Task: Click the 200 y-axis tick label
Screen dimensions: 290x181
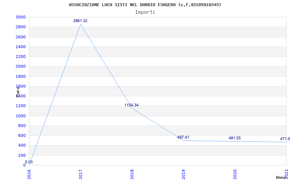Action: 22,155
